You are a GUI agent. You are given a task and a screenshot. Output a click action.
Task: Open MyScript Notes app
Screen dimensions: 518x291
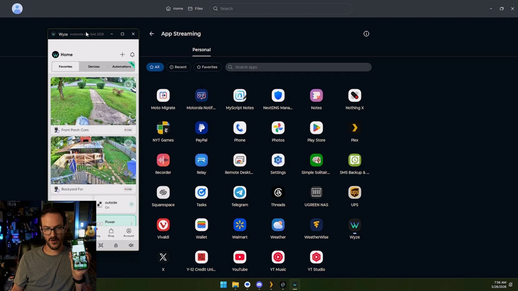coord(240,96)
